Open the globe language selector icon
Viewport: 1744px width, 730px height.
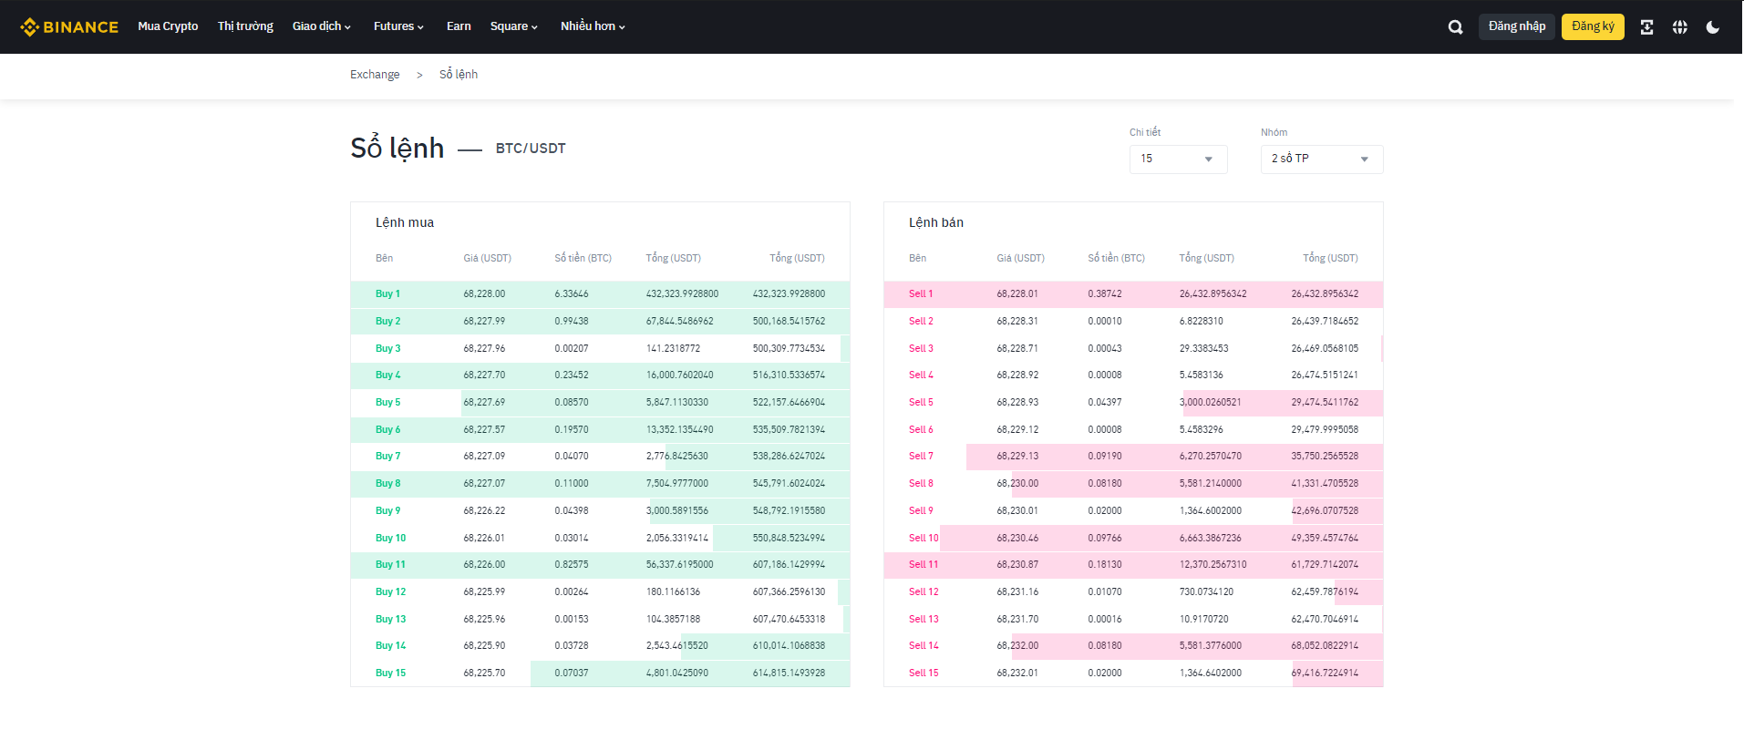[x=1679, y=27]
